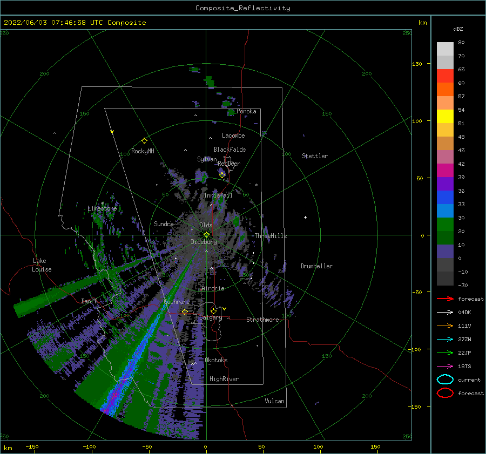Image resolution: width=486 pixels, height=454 pixels.
Task: Click the red forecast arrow in legend
Action: coord(445,299)
